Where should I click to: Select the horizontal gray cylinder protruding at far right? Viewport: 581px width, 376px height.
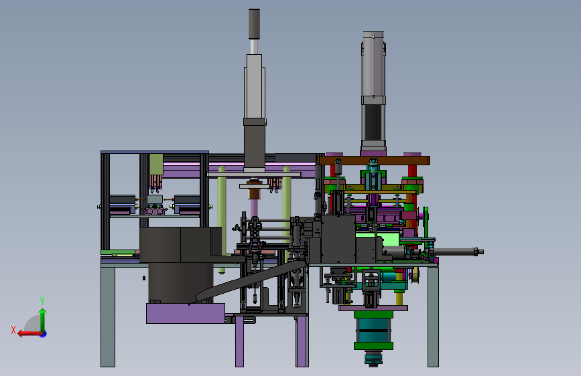(459, 252)
